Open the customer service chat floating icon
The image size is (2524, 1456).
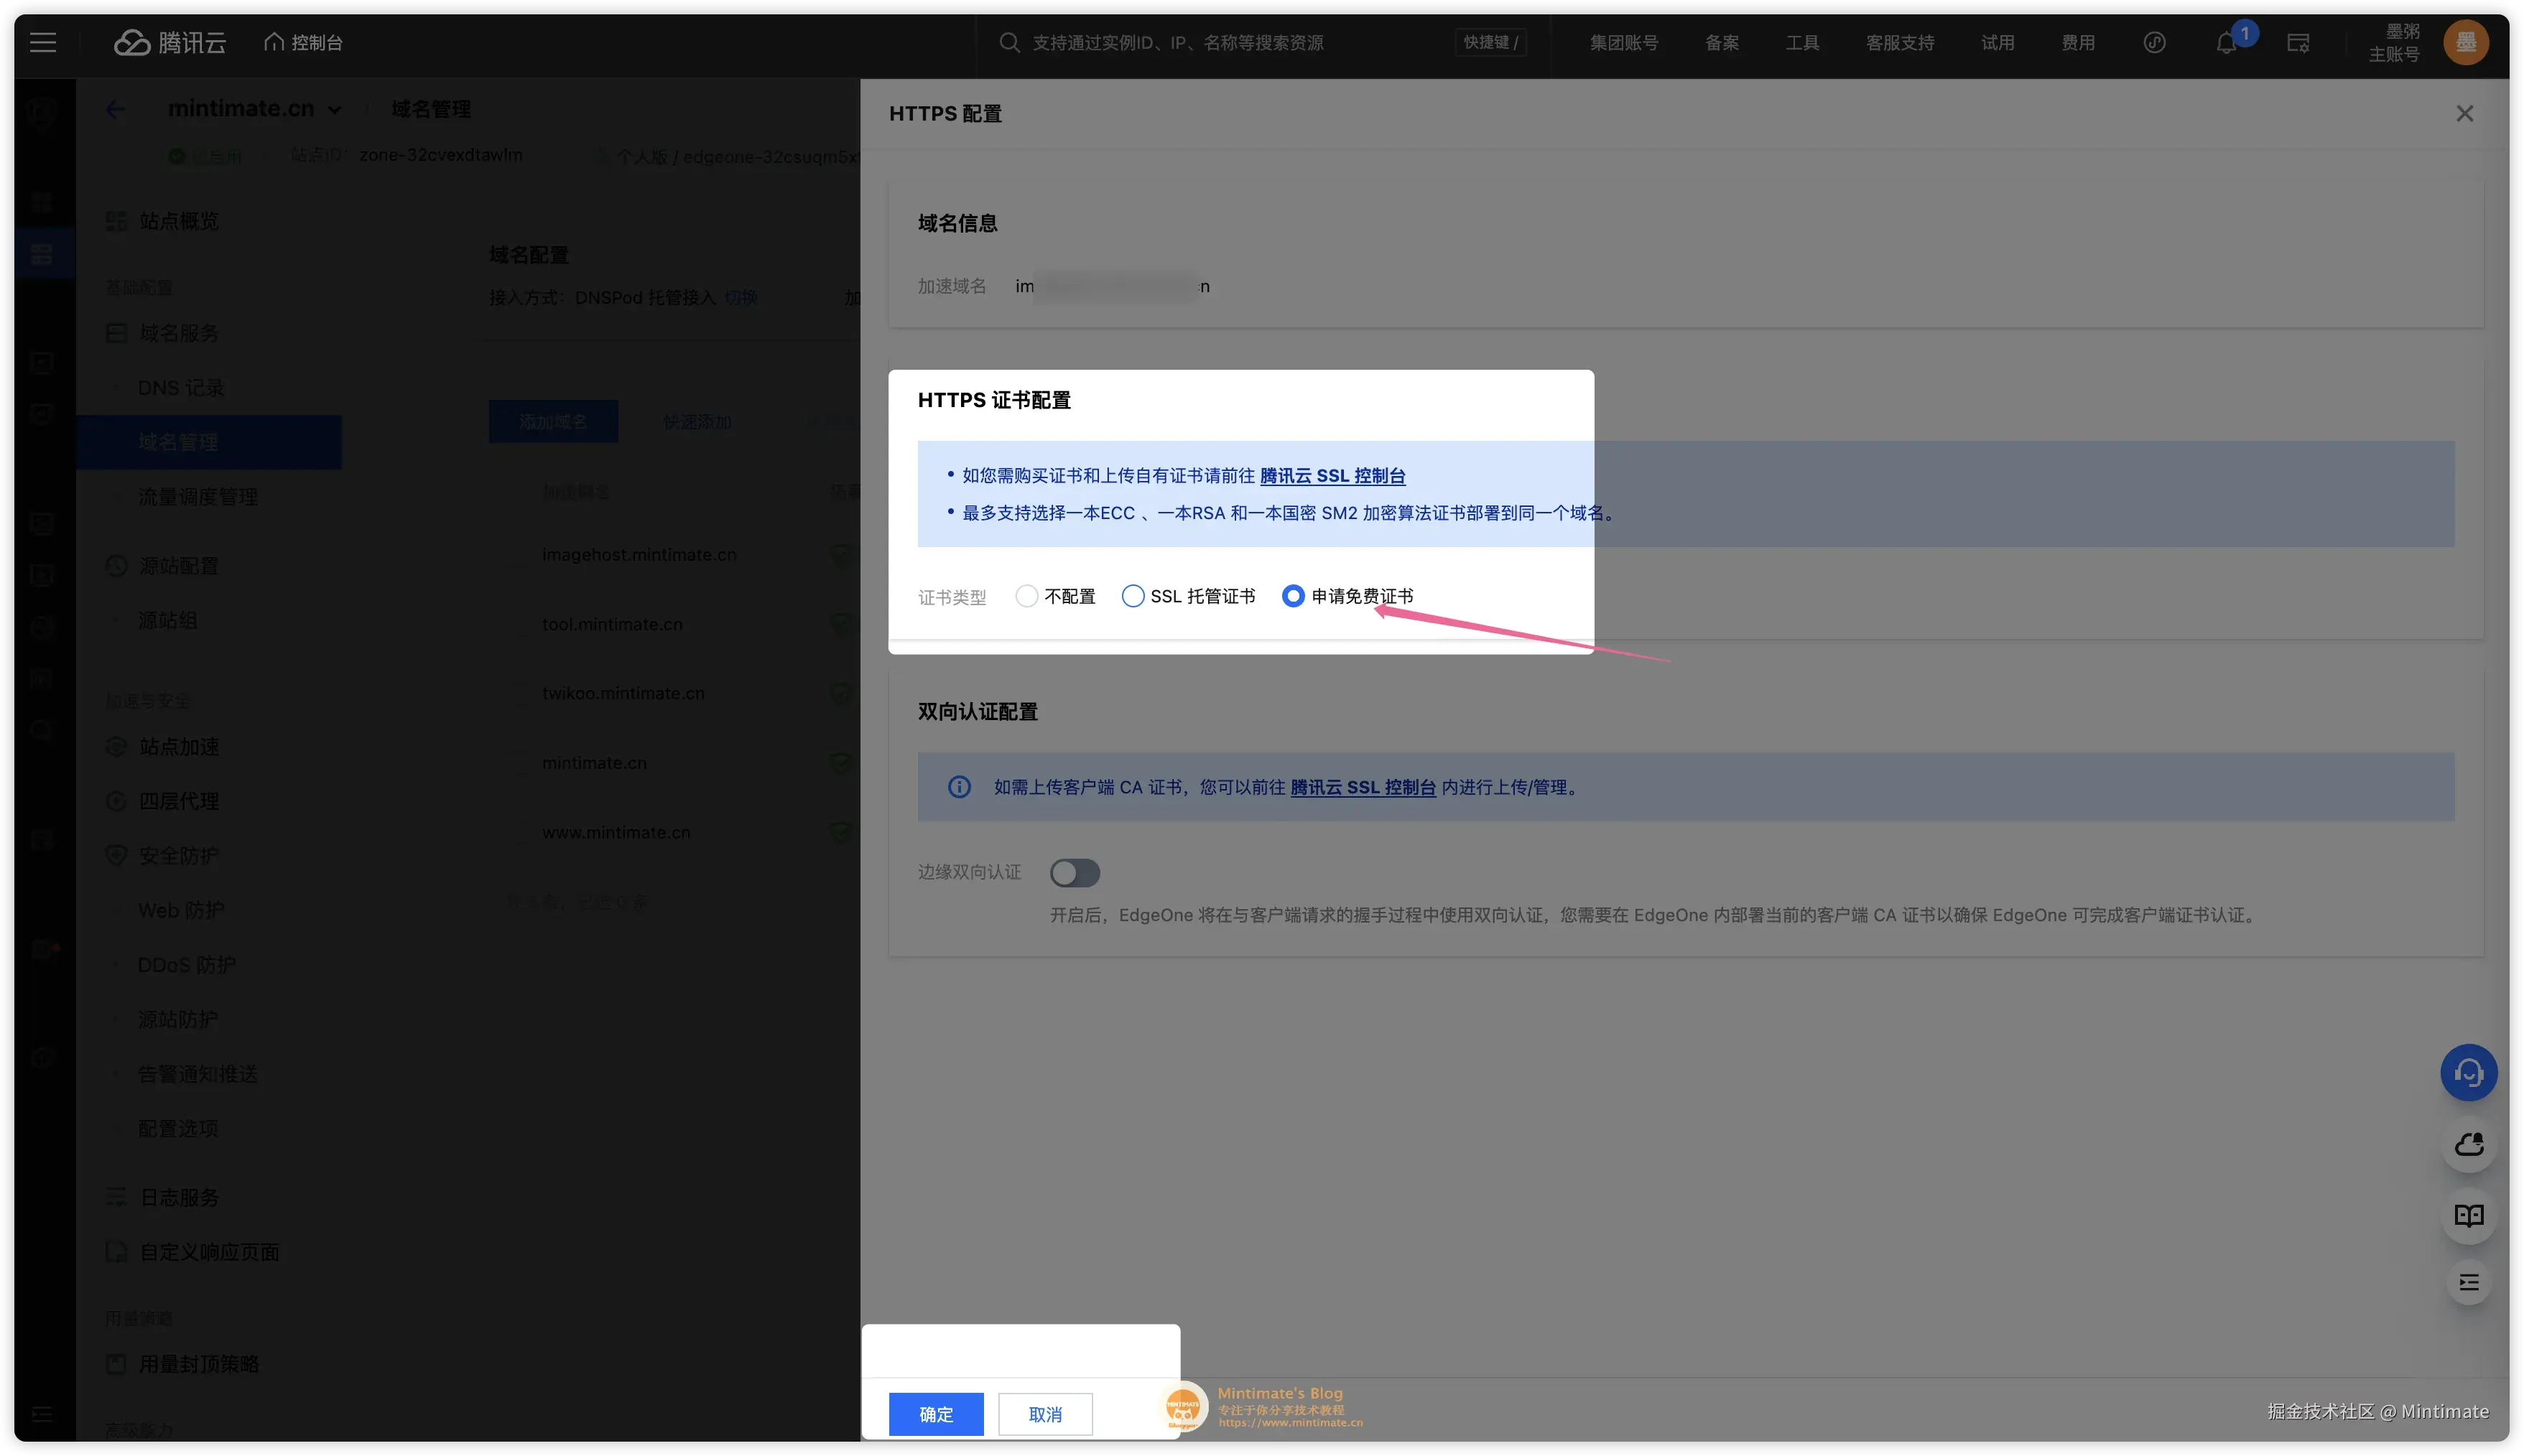click(x=2468, y=1072)
